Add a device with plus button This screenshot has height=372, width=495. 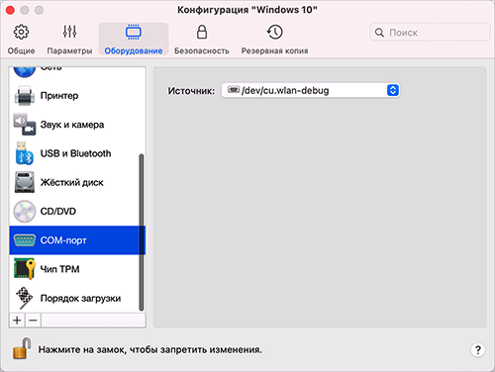click(x=17, y=321)
